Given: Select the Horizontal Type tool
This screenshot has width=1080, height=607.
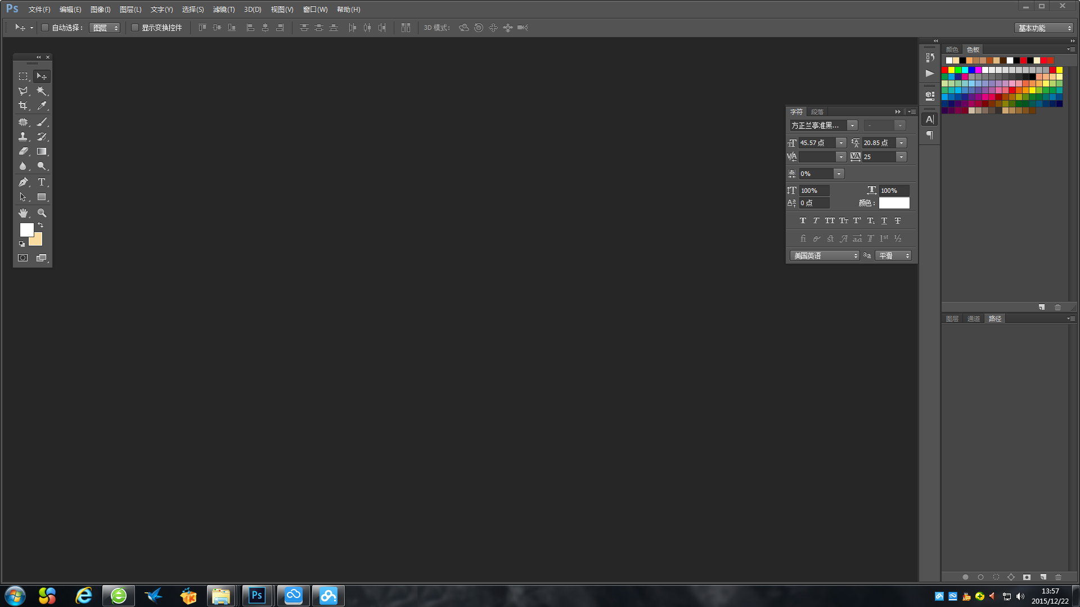Looking at the screenshot, I should pos(42,182).
